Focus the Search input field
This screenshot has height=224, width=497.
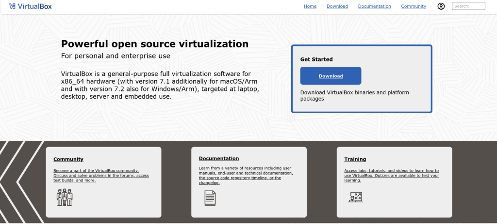[468, 6]
